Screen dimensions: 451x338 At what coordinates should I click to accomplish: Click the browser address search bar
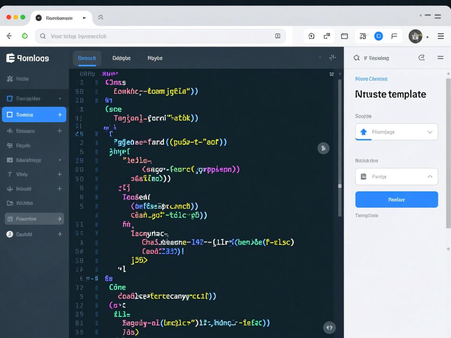point(161,36)
